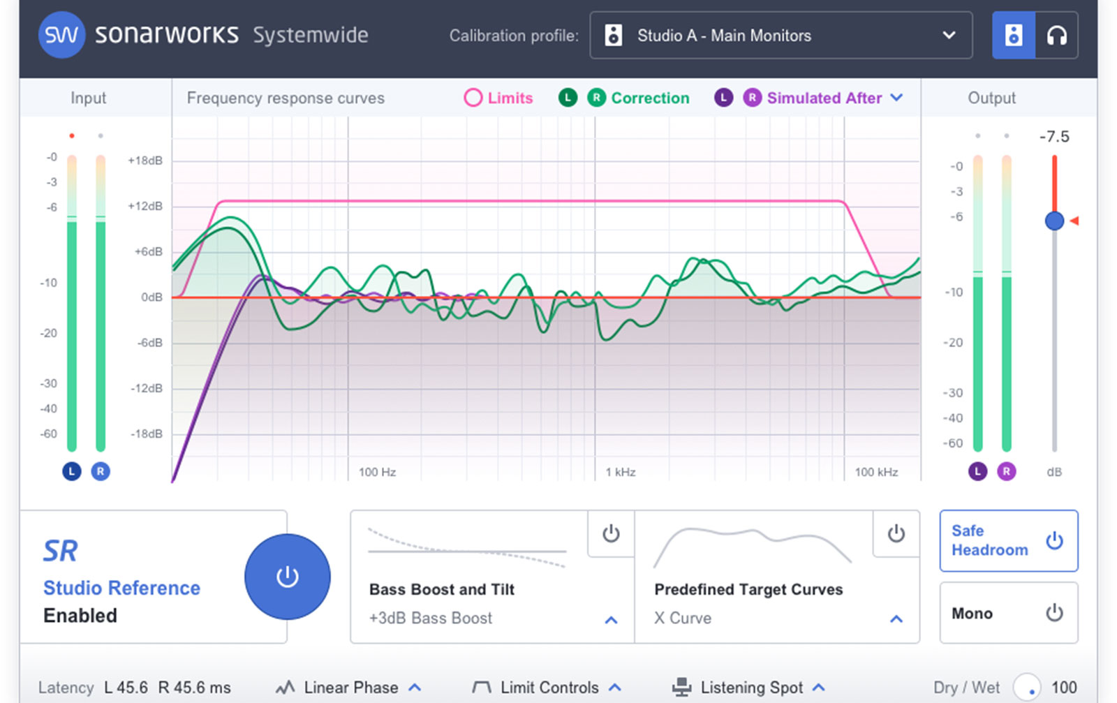The width and height of the screenshot is (1117, 703).
Task: Toggle Studio Reference power button
Action: pos(287,577)
